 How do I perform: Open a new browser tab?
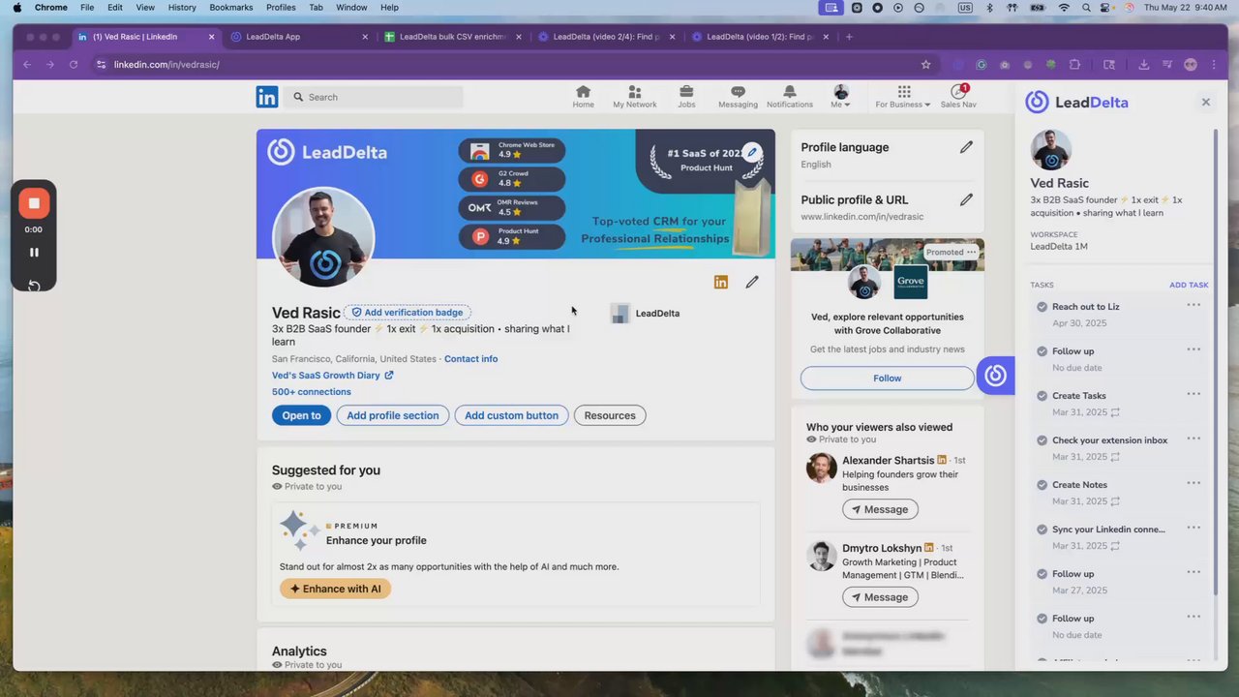(x=849, y=37)
